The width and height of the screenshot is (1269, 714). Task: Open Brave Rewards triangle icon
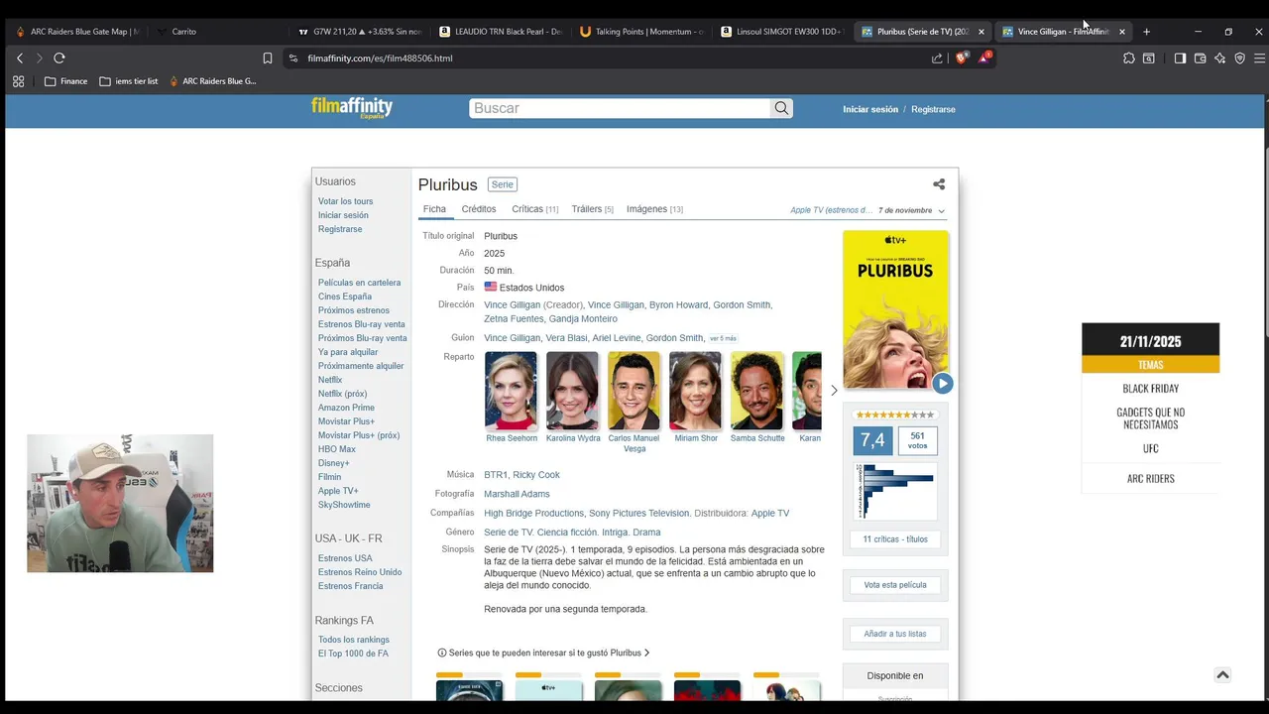984,59
